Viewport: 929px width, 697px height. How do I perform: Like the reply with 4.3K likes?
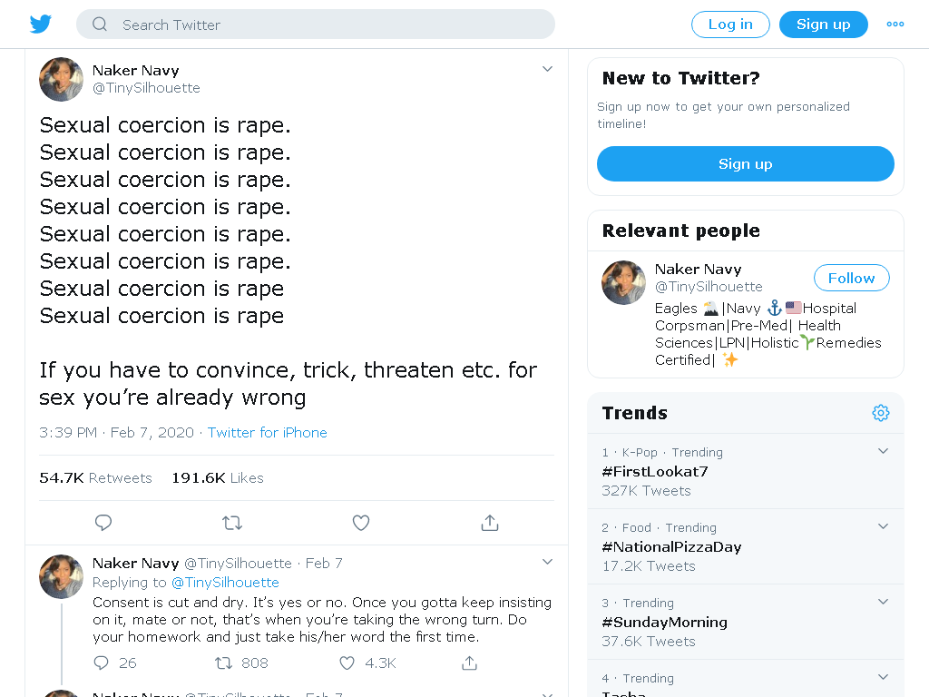347,663
